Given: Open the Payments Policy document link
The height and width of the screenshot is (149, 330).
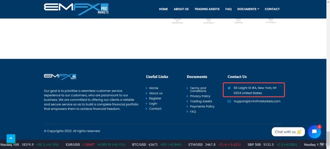Looking at the screenshot, I should (202, 106).
